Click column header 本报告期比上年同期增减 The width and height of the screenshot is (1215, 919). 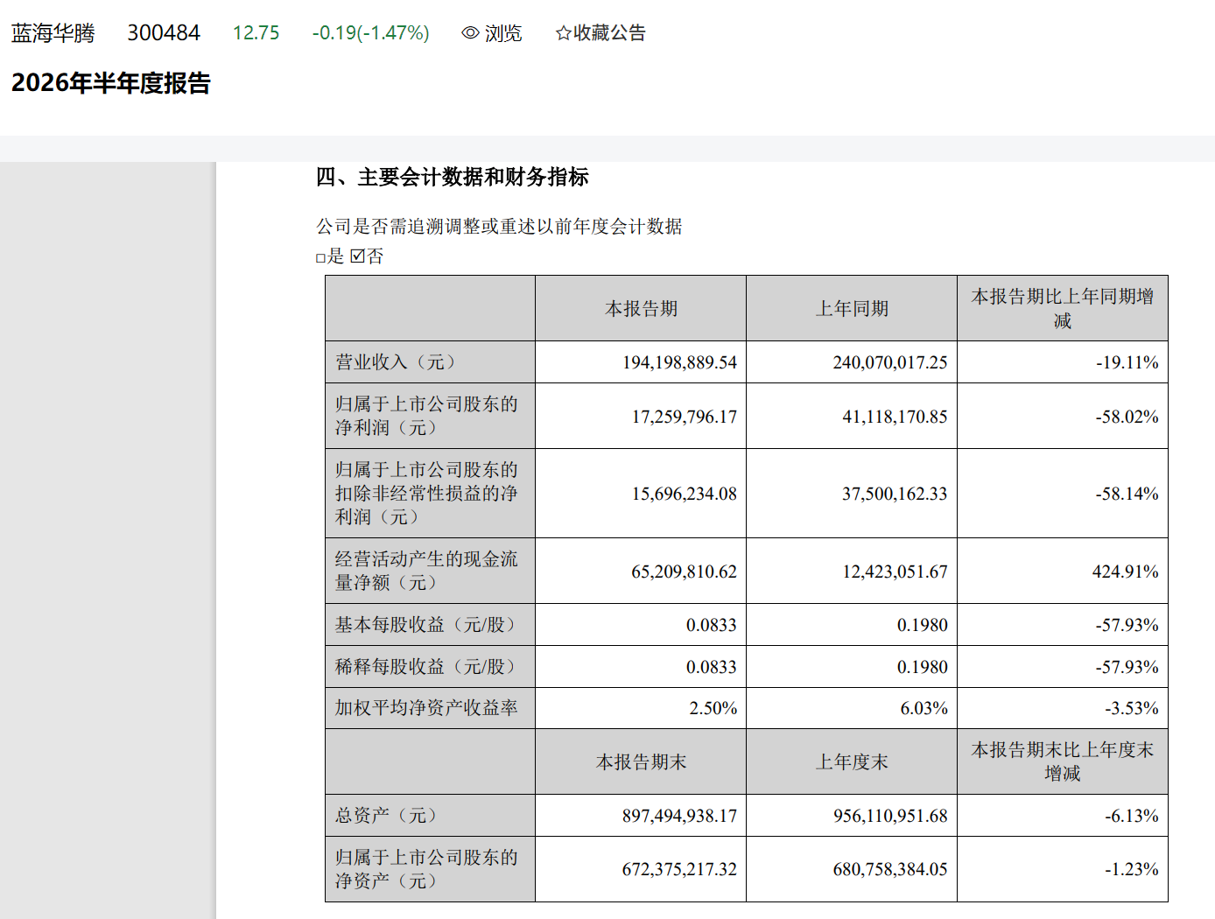1063,309
